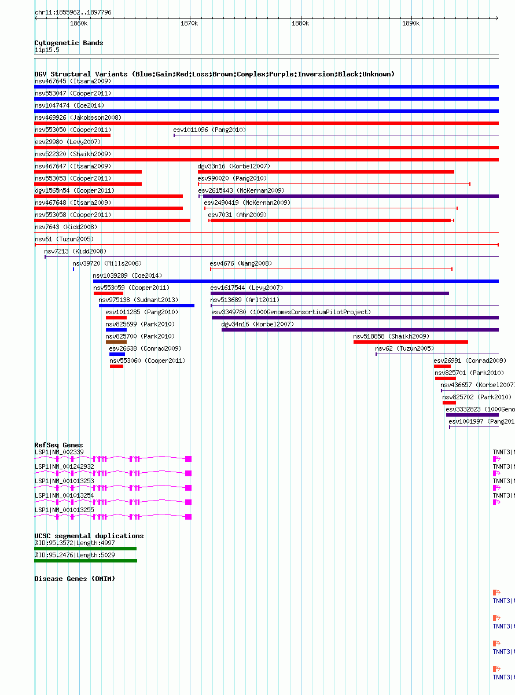
Task: Select the nsv553059 (Cooper2011) label
Action: [x=131, y=288]
